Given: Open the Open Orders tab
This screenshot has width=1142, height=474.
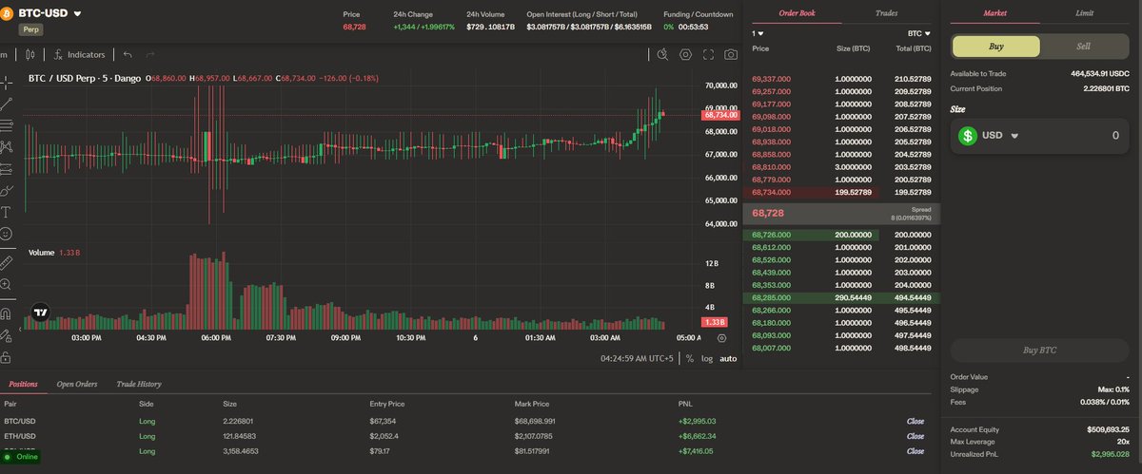Looking at the screenshot, I should [x=77, y=384].
